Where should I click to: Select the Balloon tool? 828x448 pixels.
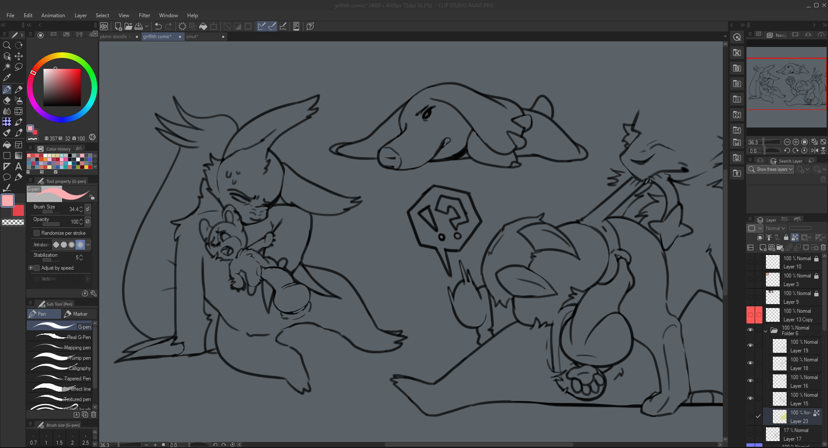coord(7,177)
